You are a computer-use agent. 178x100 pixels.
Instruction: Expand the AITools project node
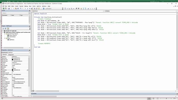click(3, 31)
